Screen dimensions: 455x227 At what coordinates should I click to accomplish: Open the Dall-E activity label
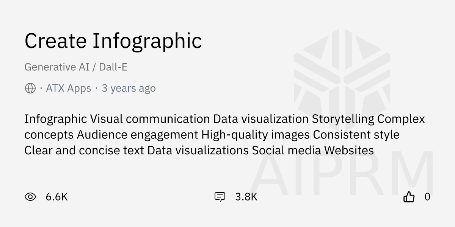tap(113, 67)
